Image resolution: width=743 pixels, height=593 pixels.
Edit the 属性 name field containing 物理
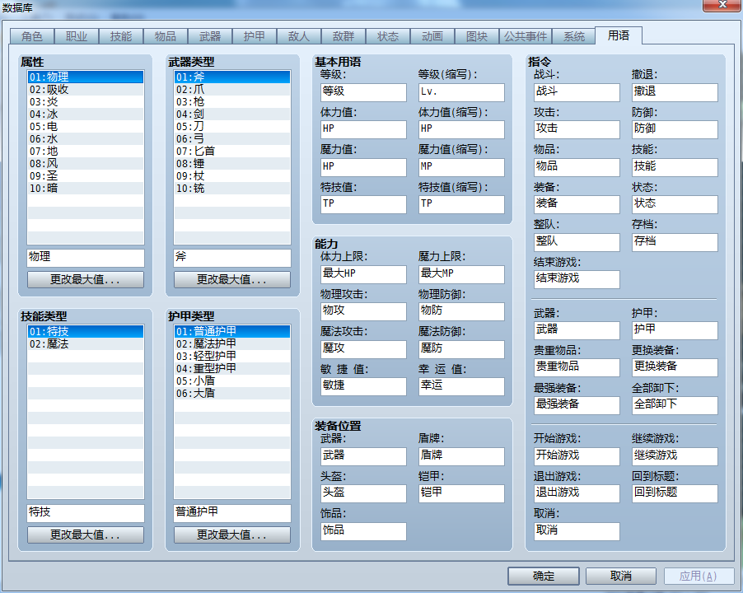tap(86, 258)
